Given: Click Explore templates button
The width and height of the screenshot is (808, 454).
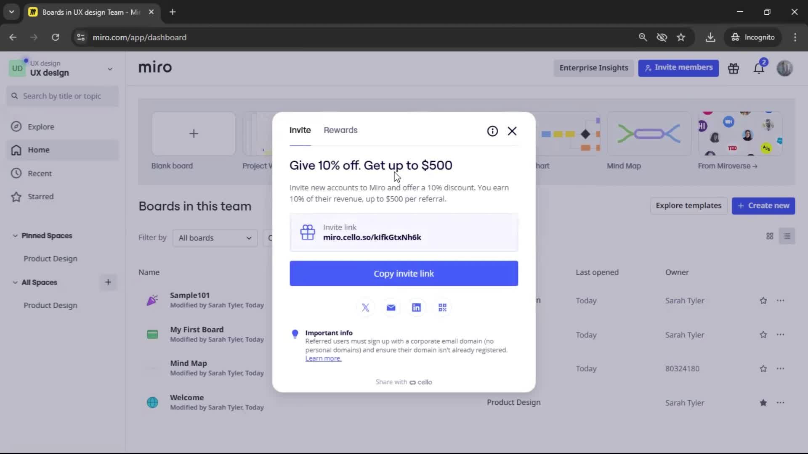Looking at the screenshot, I should [x=688, y=206].
